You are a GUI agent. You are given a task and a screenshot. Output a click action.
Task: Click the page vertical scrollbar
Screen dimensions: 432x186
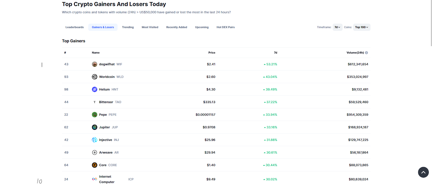coord(431,23)
